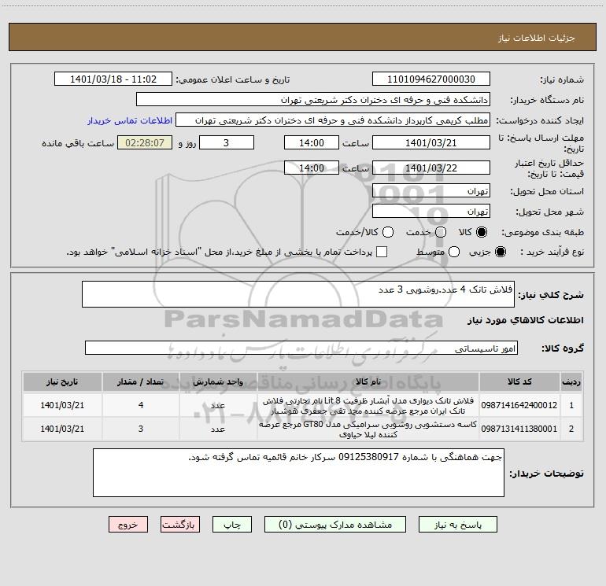Image resolution: width=606 pixels, height=586 pixels.
Task: Click the quantity 3 cell in row 2
Action: coord(141,429)
